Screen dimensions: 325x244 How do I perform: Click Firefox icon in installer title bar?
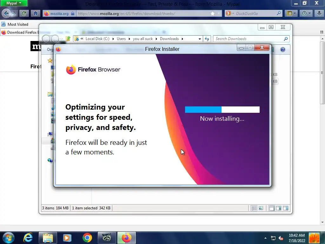[58, 49]
